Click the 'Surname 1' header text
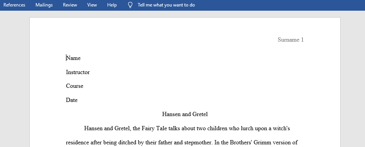 point(291,40)
